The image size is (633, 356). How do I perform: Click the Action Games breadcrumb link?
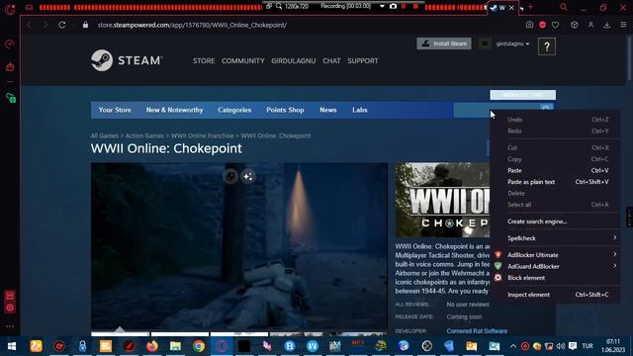point(144,136)
